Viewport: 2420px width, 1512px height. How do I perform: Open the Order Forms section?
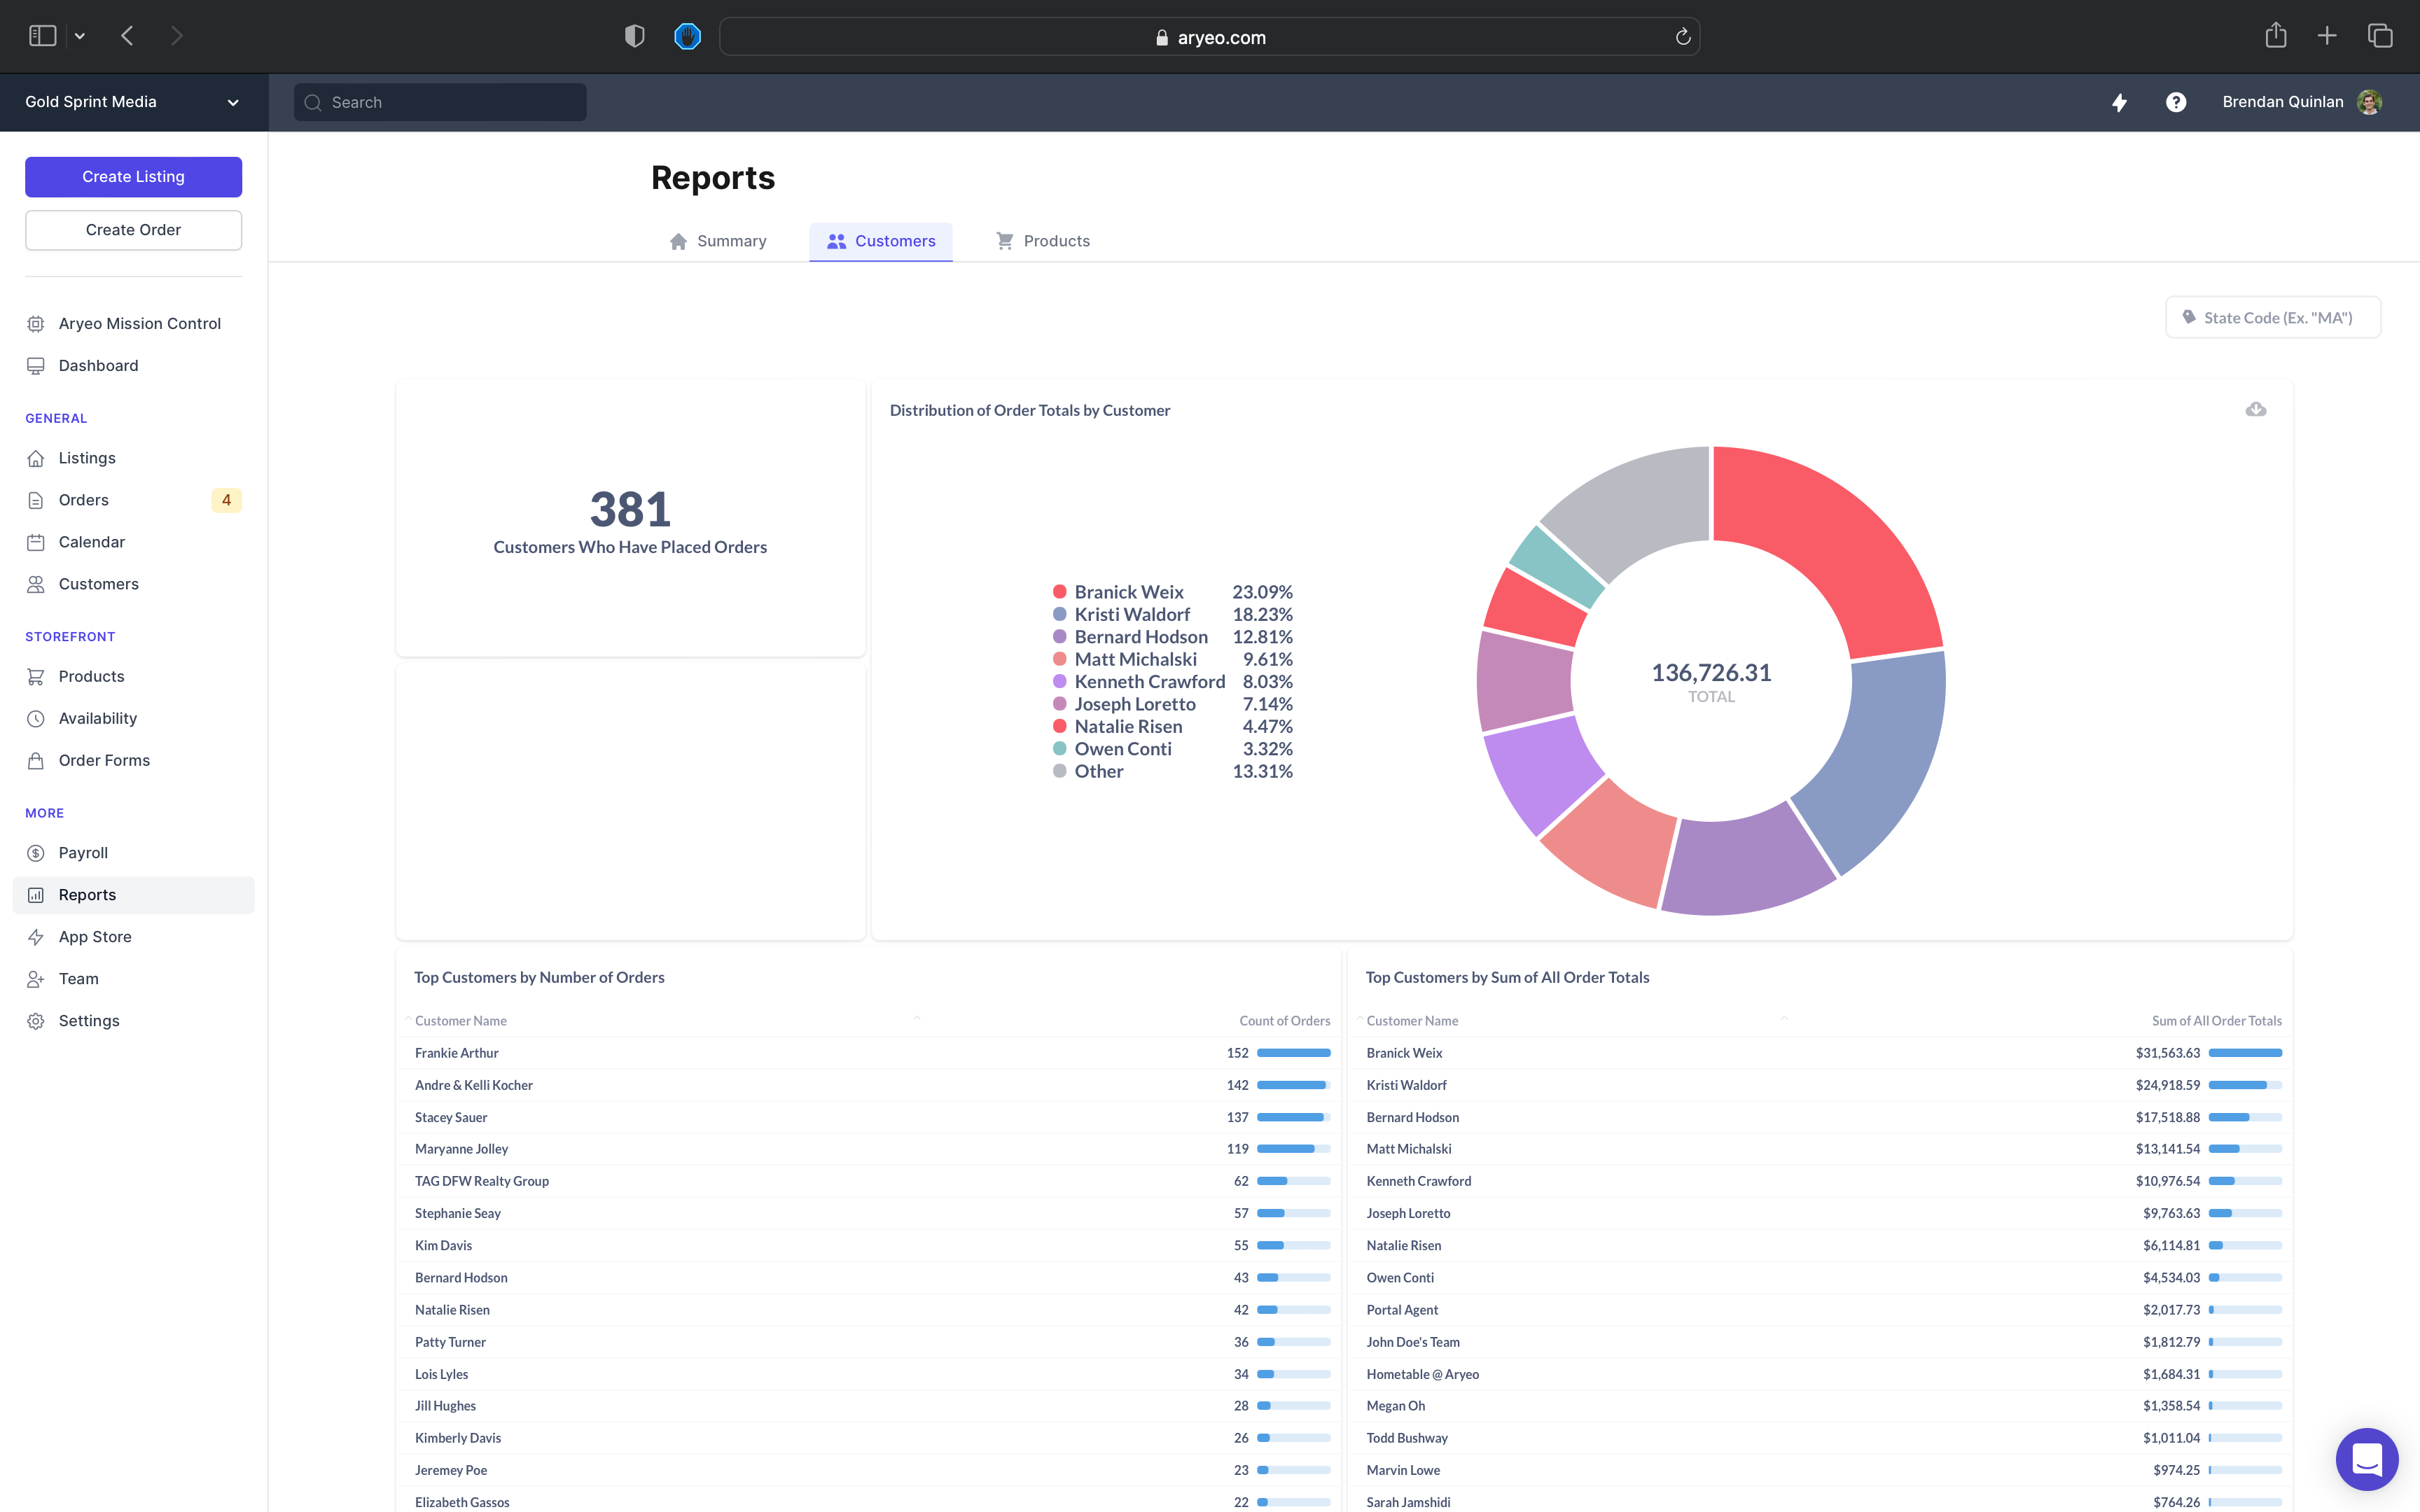104,760
